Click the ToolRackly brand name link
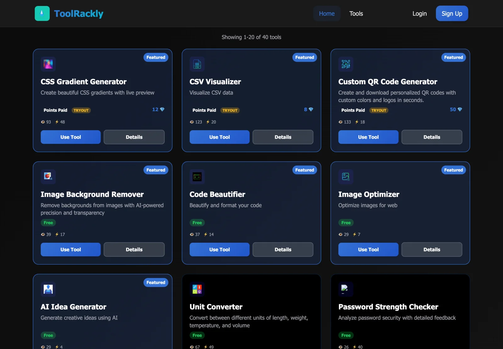The height and width of the screenshot is (349, 503). [x=79, y=14]
